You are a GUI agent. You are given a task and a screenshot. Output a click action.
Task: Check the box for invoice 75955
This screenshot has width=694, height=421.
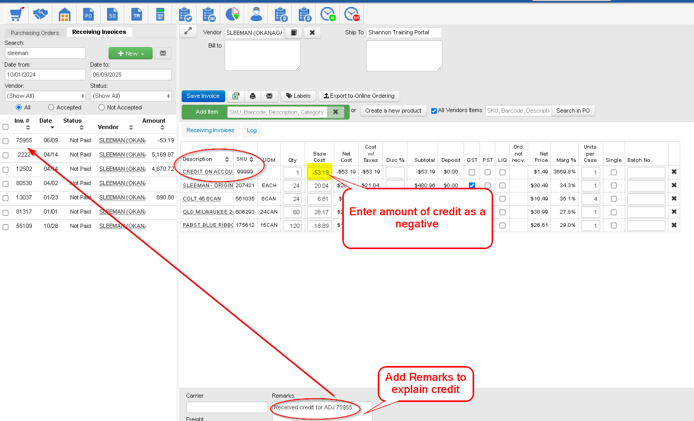pos(5,141)
